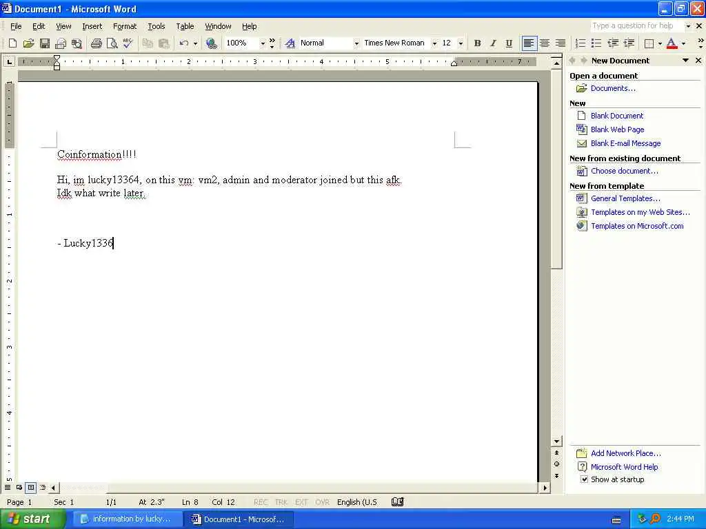Click spelling status book icon
Screen dimensions: 706x529
tap(397, 501)
